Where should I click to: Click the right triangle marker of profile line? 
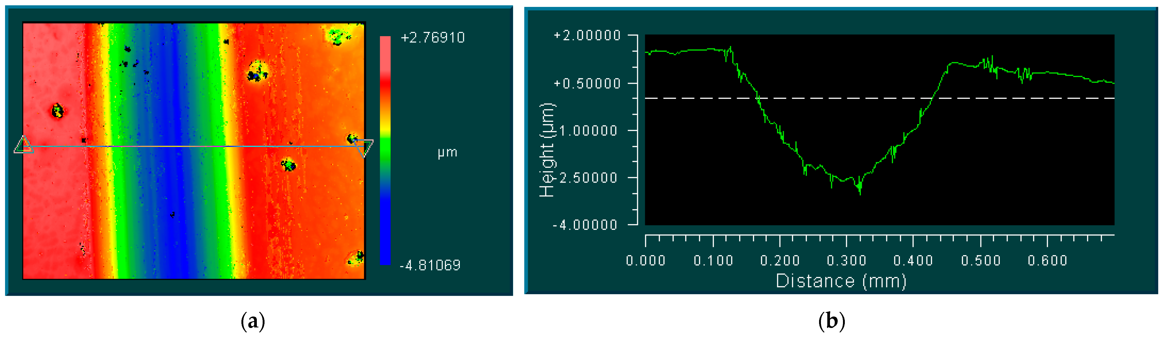[364, 147]
